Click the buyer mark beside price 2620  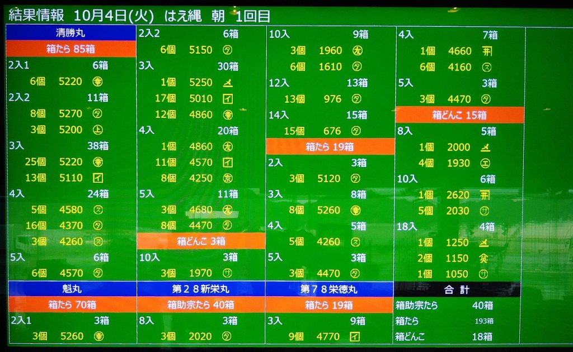(x=485, y=195)
